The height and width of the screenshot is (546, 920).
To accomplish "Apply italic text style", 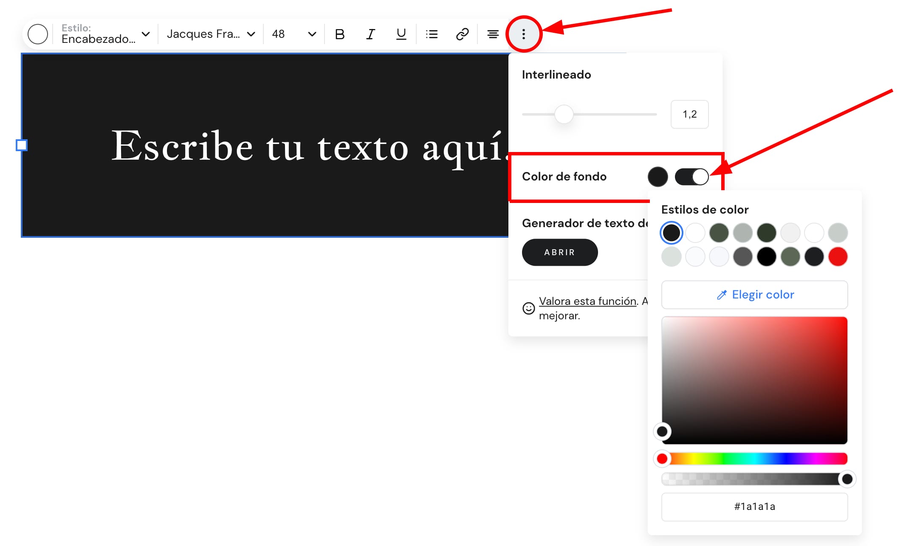I will (x=370, y=34).
